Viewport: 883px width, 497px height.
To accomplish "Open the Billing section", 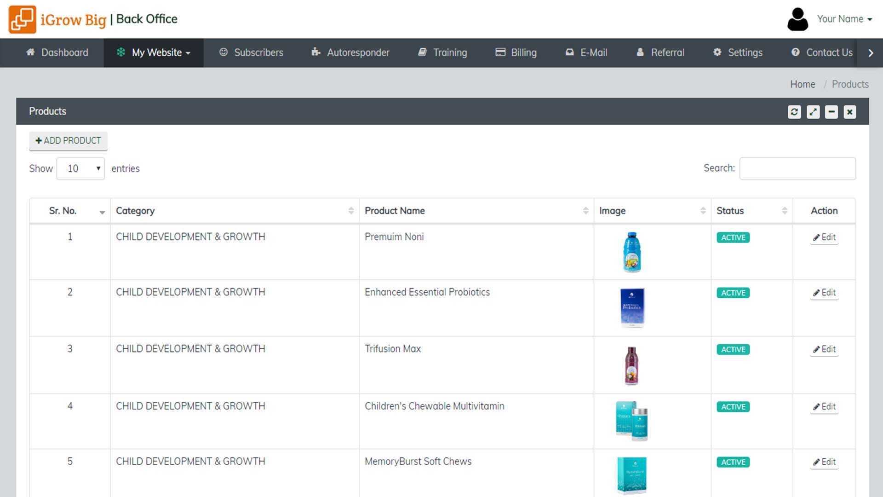I will pos(516,52).
